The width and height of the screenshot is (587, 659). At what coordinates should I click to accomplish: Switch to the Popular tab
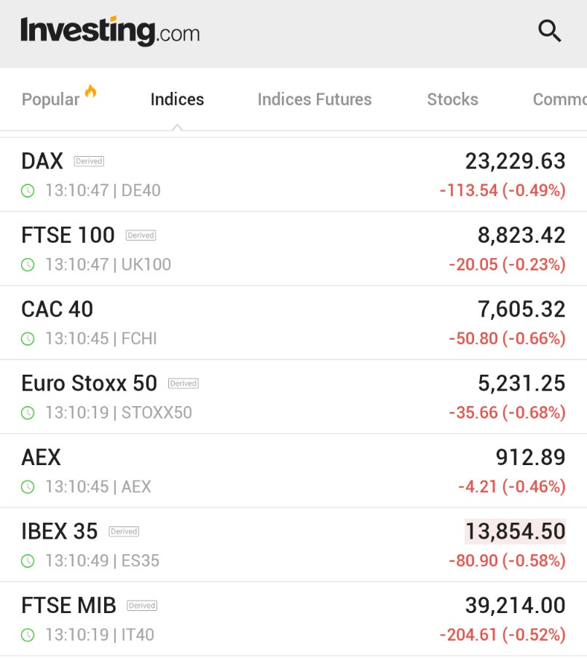pyautogui.click(x=50, y=100)
